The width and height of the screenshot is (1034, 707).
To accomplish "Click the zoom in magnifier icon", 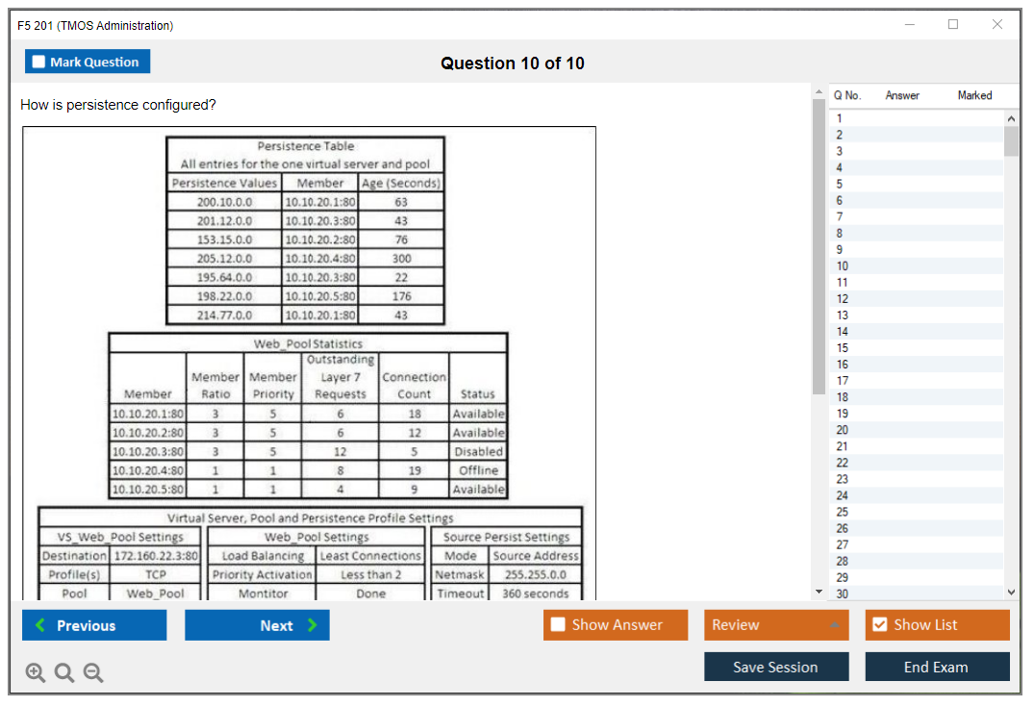I will pos(36,673).
